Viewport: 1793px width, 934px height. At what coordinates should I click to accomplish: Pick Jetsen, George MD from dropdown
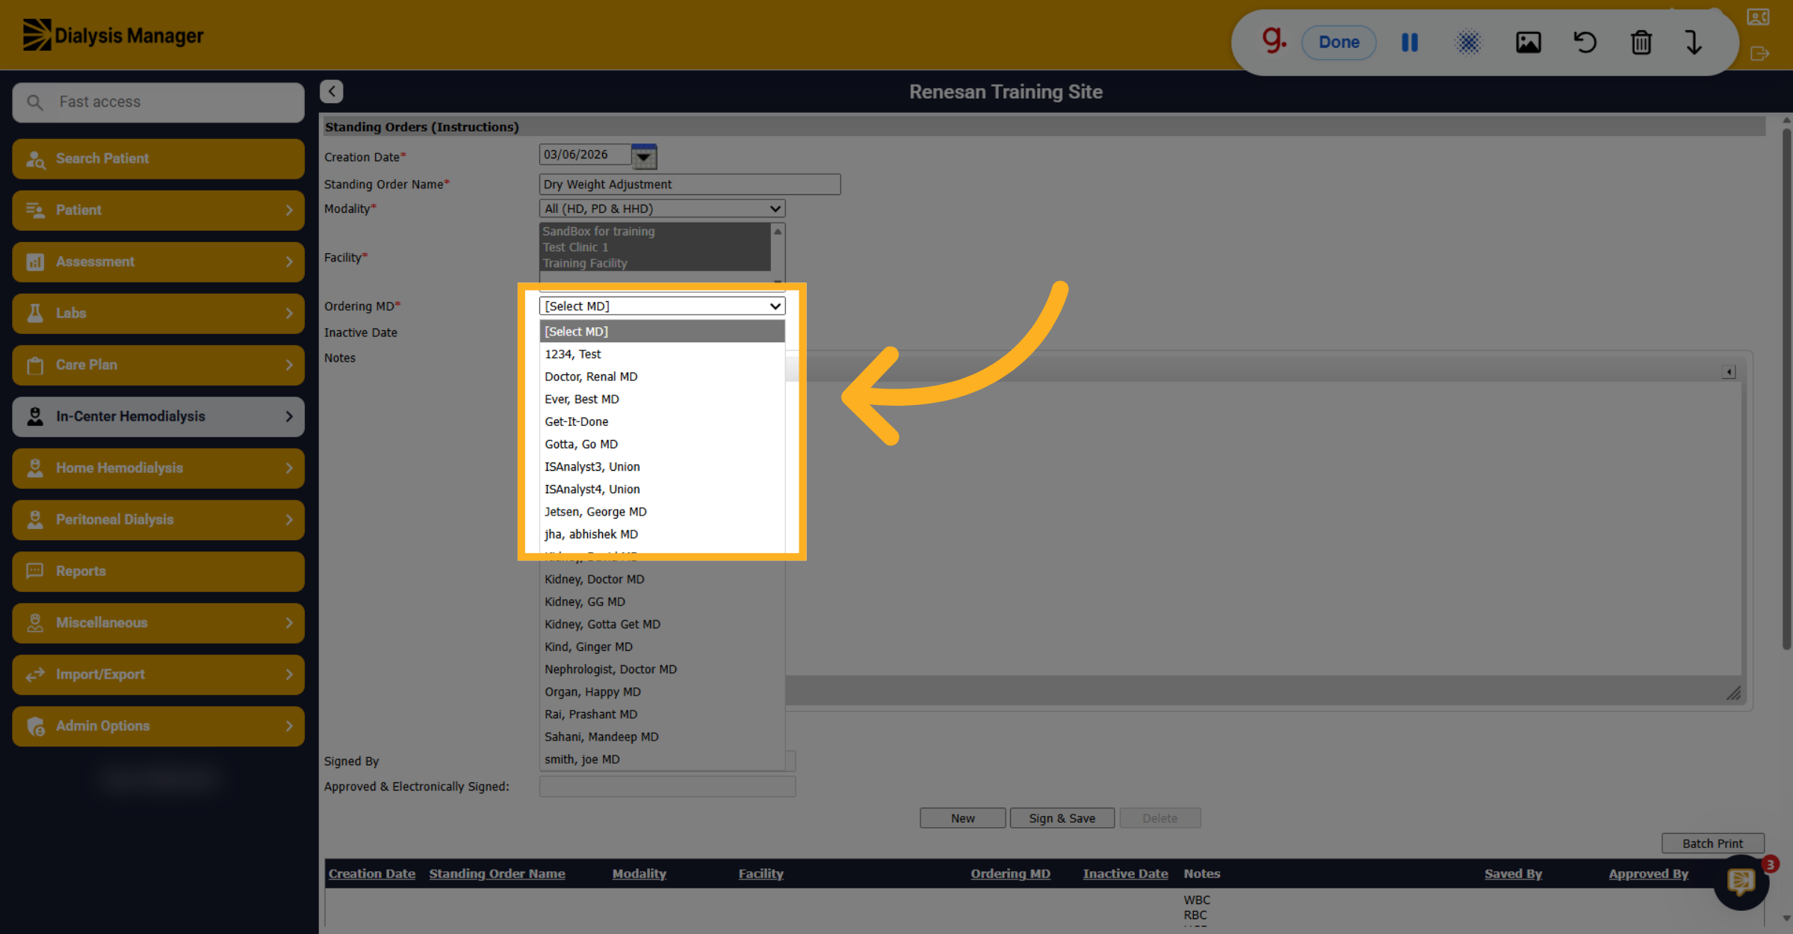click(x=662, y=512)
